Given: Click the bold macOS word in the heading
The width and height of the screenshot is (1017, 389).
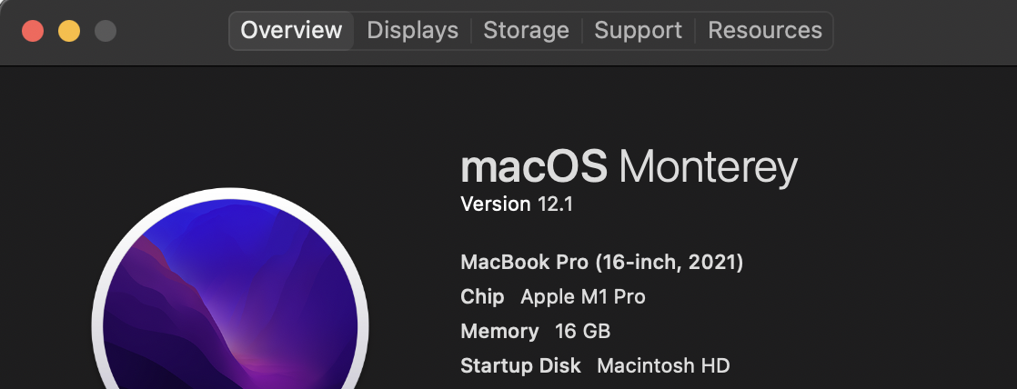Looking at the screenshot, I should click(533, 167).
